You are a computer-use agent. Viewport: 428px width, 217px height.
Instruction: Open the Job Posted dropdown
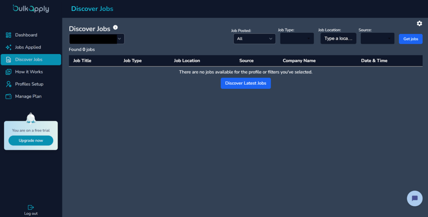(x=254, y=39)
